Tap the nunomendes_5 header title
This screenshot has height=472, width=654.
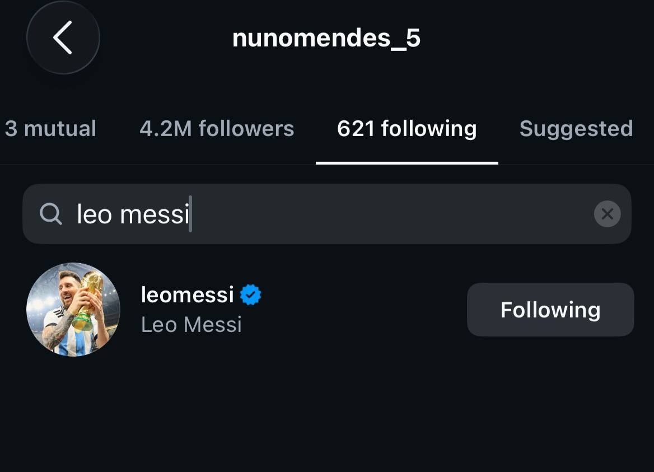[326, 39]
